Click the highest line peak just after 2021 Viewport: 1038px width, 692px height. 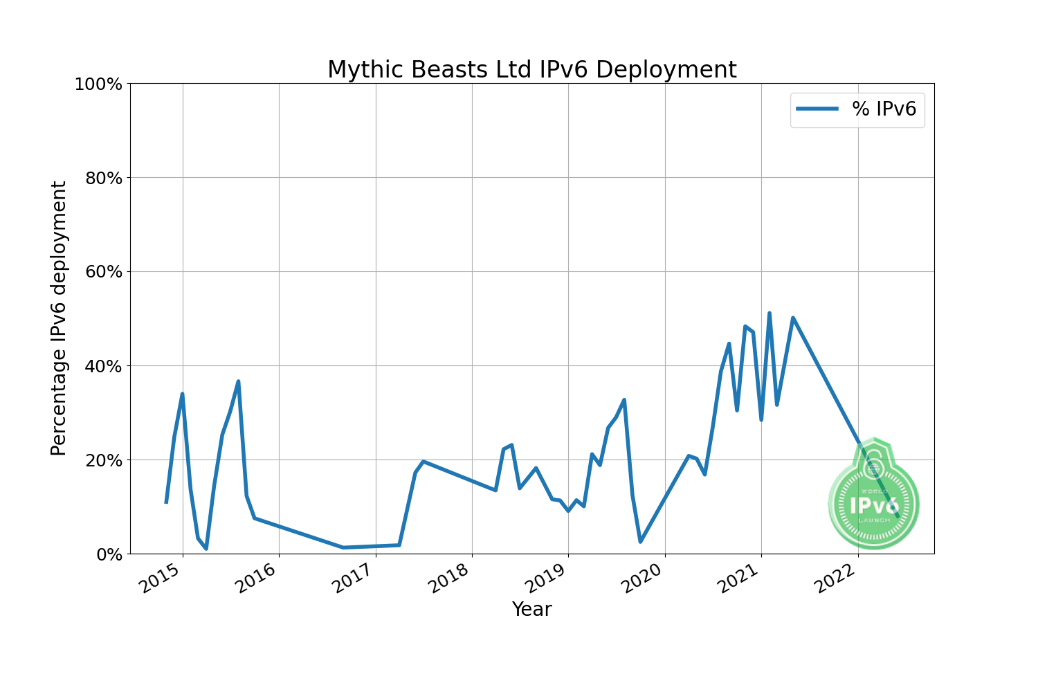pyautogui.click(x=769, y=313)
